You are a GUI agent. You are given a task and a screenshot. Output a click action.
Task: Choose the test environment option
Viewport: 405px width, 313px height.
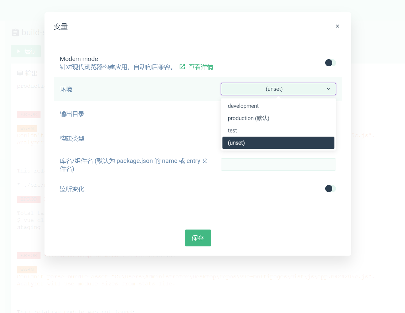tap(232, 130)
